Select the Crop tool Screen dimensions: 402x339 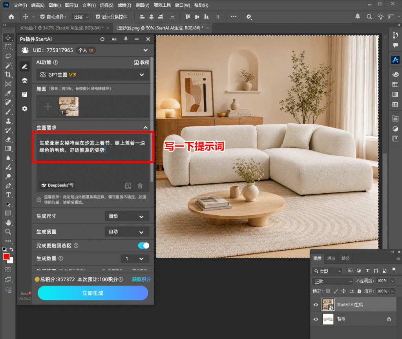pyautogui.click(x=8, y=75)
